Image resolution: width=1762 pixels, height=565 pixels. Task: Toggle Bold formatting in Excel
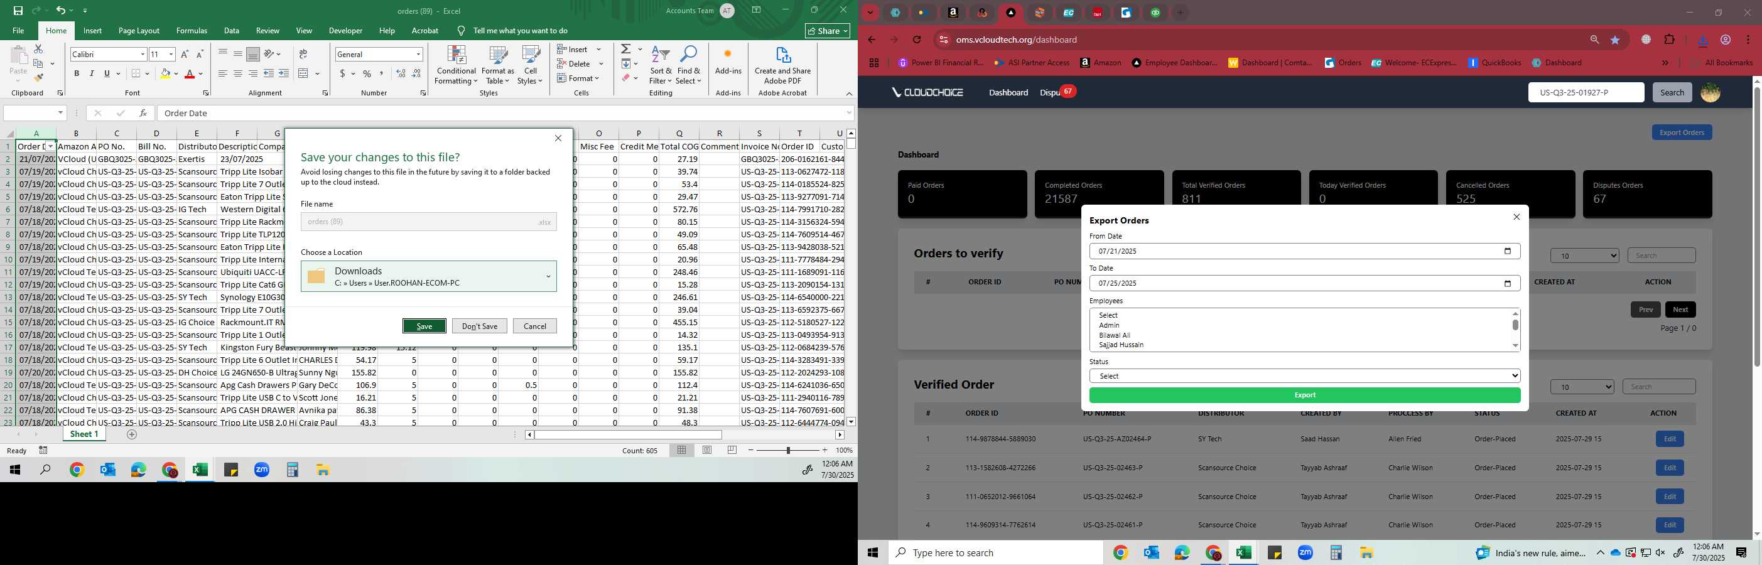(77, 73)
